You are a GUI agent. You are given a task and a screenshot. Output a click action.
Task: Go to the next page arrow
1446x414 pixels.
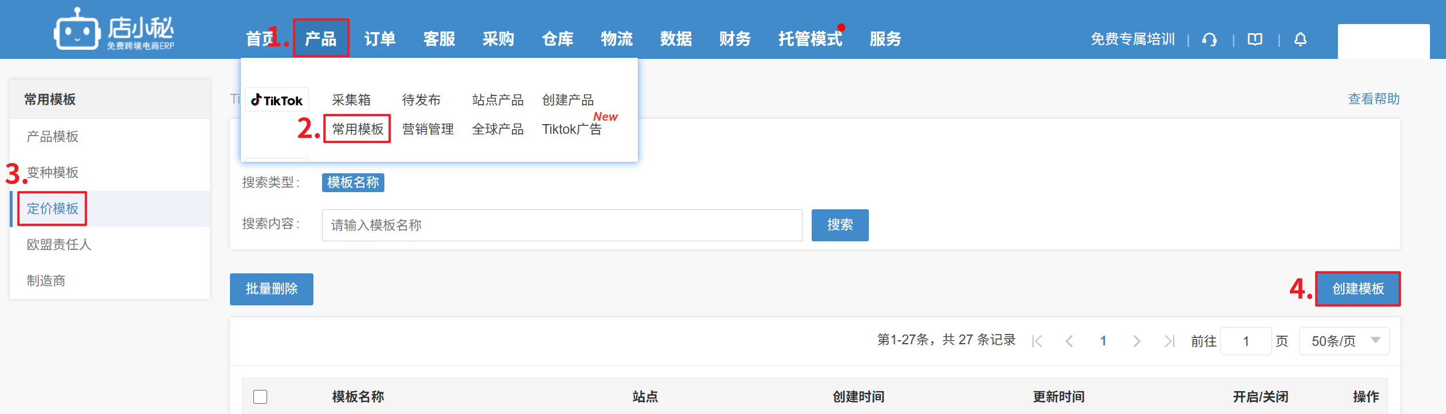pos(1137,341)
